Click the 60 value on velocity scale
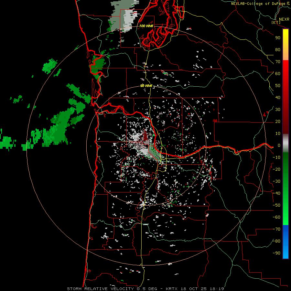The width and height of the screenshot is (291, 291). pyautogui.click(x=278, y=73)
